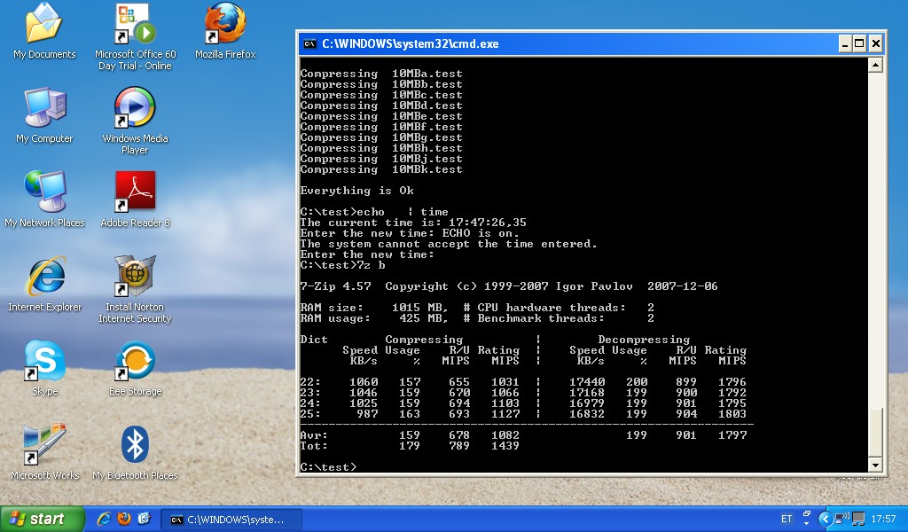Viewport: 908px width, 532px height.
Task: Click the computer monitor tray icon beside the clock
Action: pos(858,519)
